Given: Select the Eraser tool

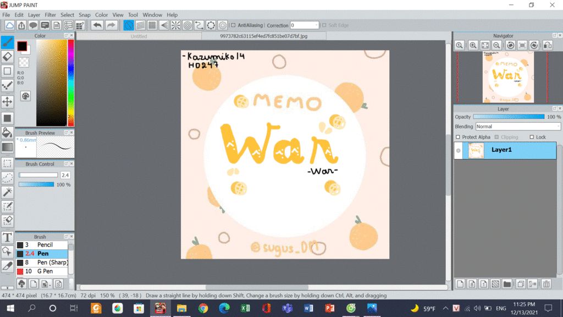Looking at the screenshot, I should pyautogui.click(x=7, y=57).
